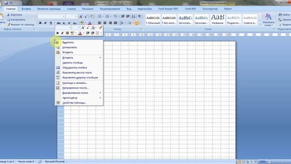The width and height of the screenshot is (291, 164).
Task: Justify text in ribbon
Action: (x=115, y=23)
